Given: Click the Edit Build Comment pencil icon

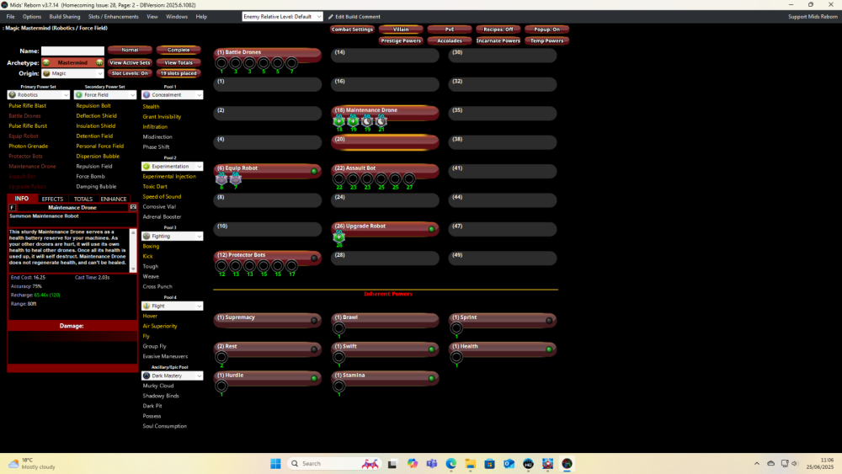Looking at the screenshot, I should [x=330, y=17].
